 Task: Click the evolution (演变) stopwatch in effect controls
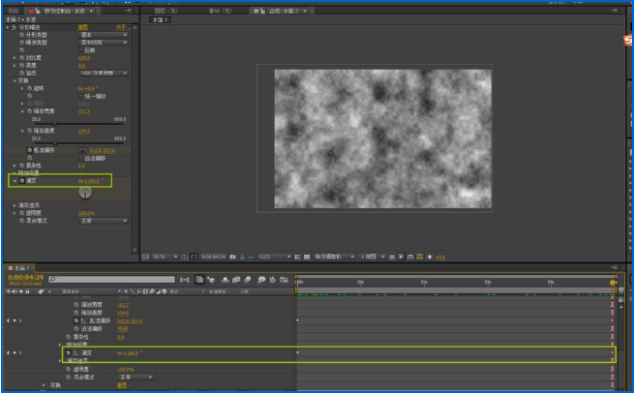[x=21, y=181]
